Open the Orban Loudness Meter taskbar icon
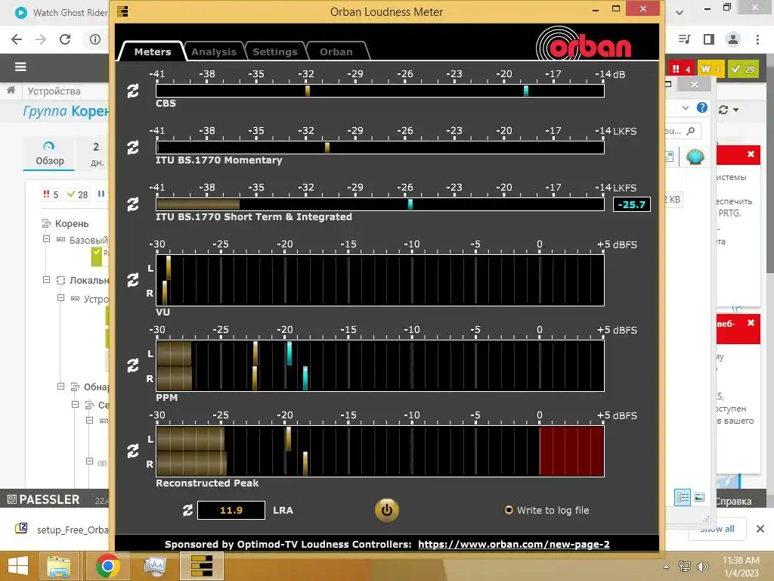 [201, 566]
